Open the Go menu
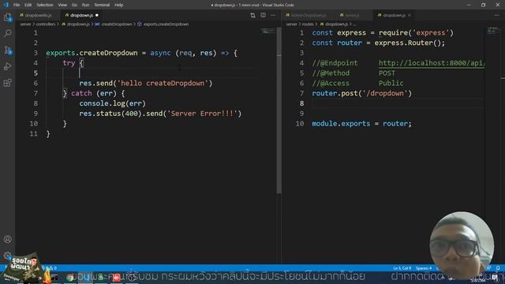Viewport: 505px width, 284px height. [74, 5]
